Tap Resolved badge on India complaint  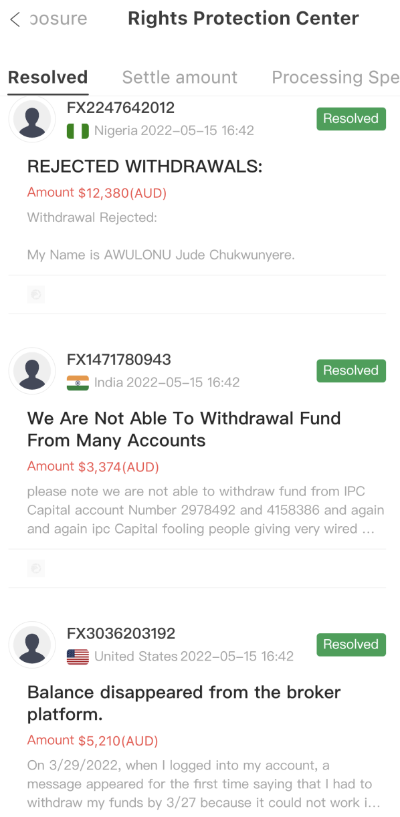tap(351, 370)
